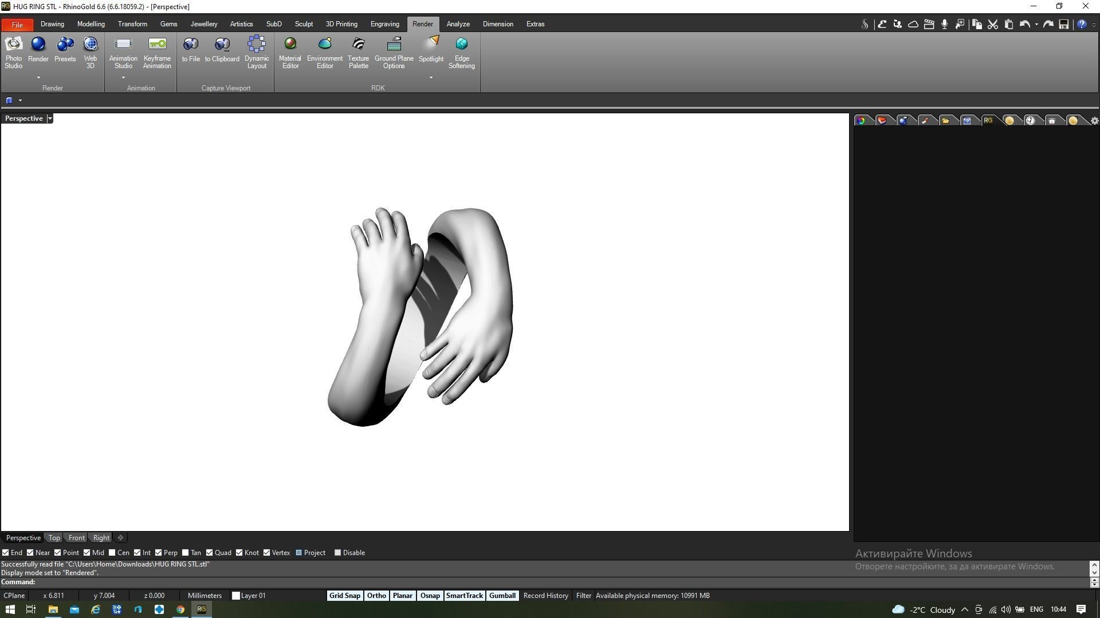The height and width of the screenshot is (618, 1100).
Task: Toggle the End osnap checkbox
Action: 5,553
